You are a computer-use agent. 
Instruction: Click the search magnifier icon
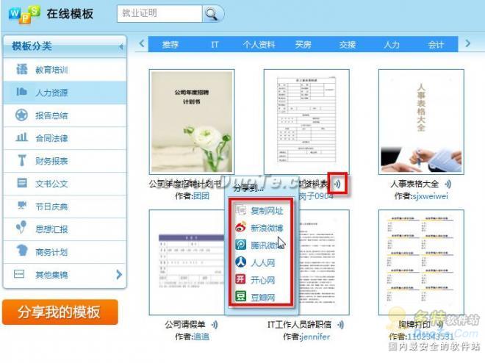[212, 14]
